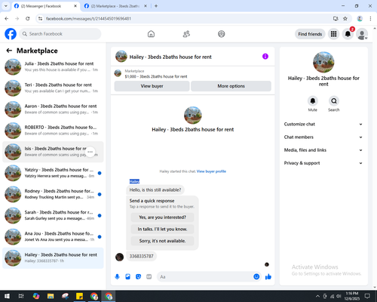Open the Home feed icon
Viewport: 377px width, 302px height.
[151, 34]
